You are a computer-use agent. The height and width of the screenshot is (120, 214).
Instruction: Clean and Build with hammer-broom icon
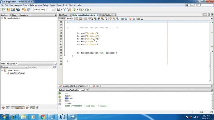point(69,10)
